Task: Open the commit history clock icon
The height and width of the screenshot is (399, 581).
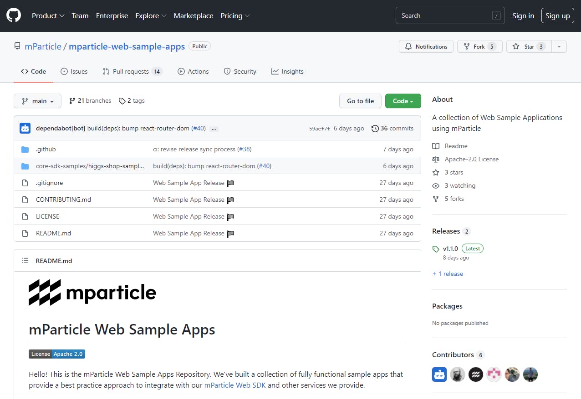Action: coord(375,129)
